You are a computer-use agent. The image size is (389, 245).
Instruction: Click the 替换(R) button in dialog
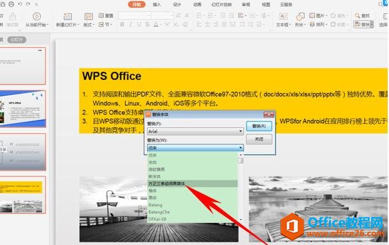(x=259, y=126)
